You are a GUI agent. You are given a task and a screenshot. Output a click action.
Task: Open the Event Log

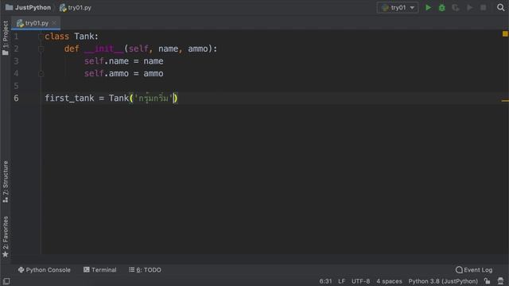474,270
